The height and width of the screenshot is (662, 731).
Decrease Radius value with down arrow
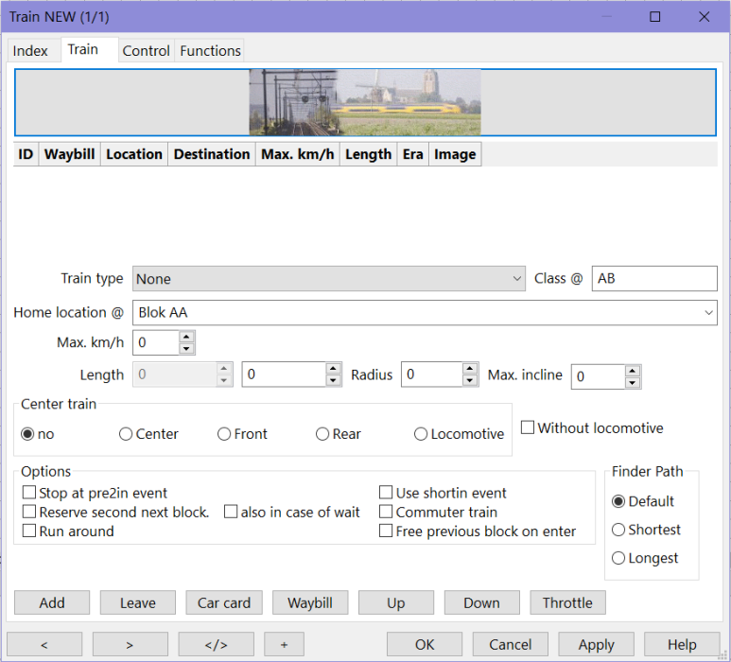[x=470, y=381]
